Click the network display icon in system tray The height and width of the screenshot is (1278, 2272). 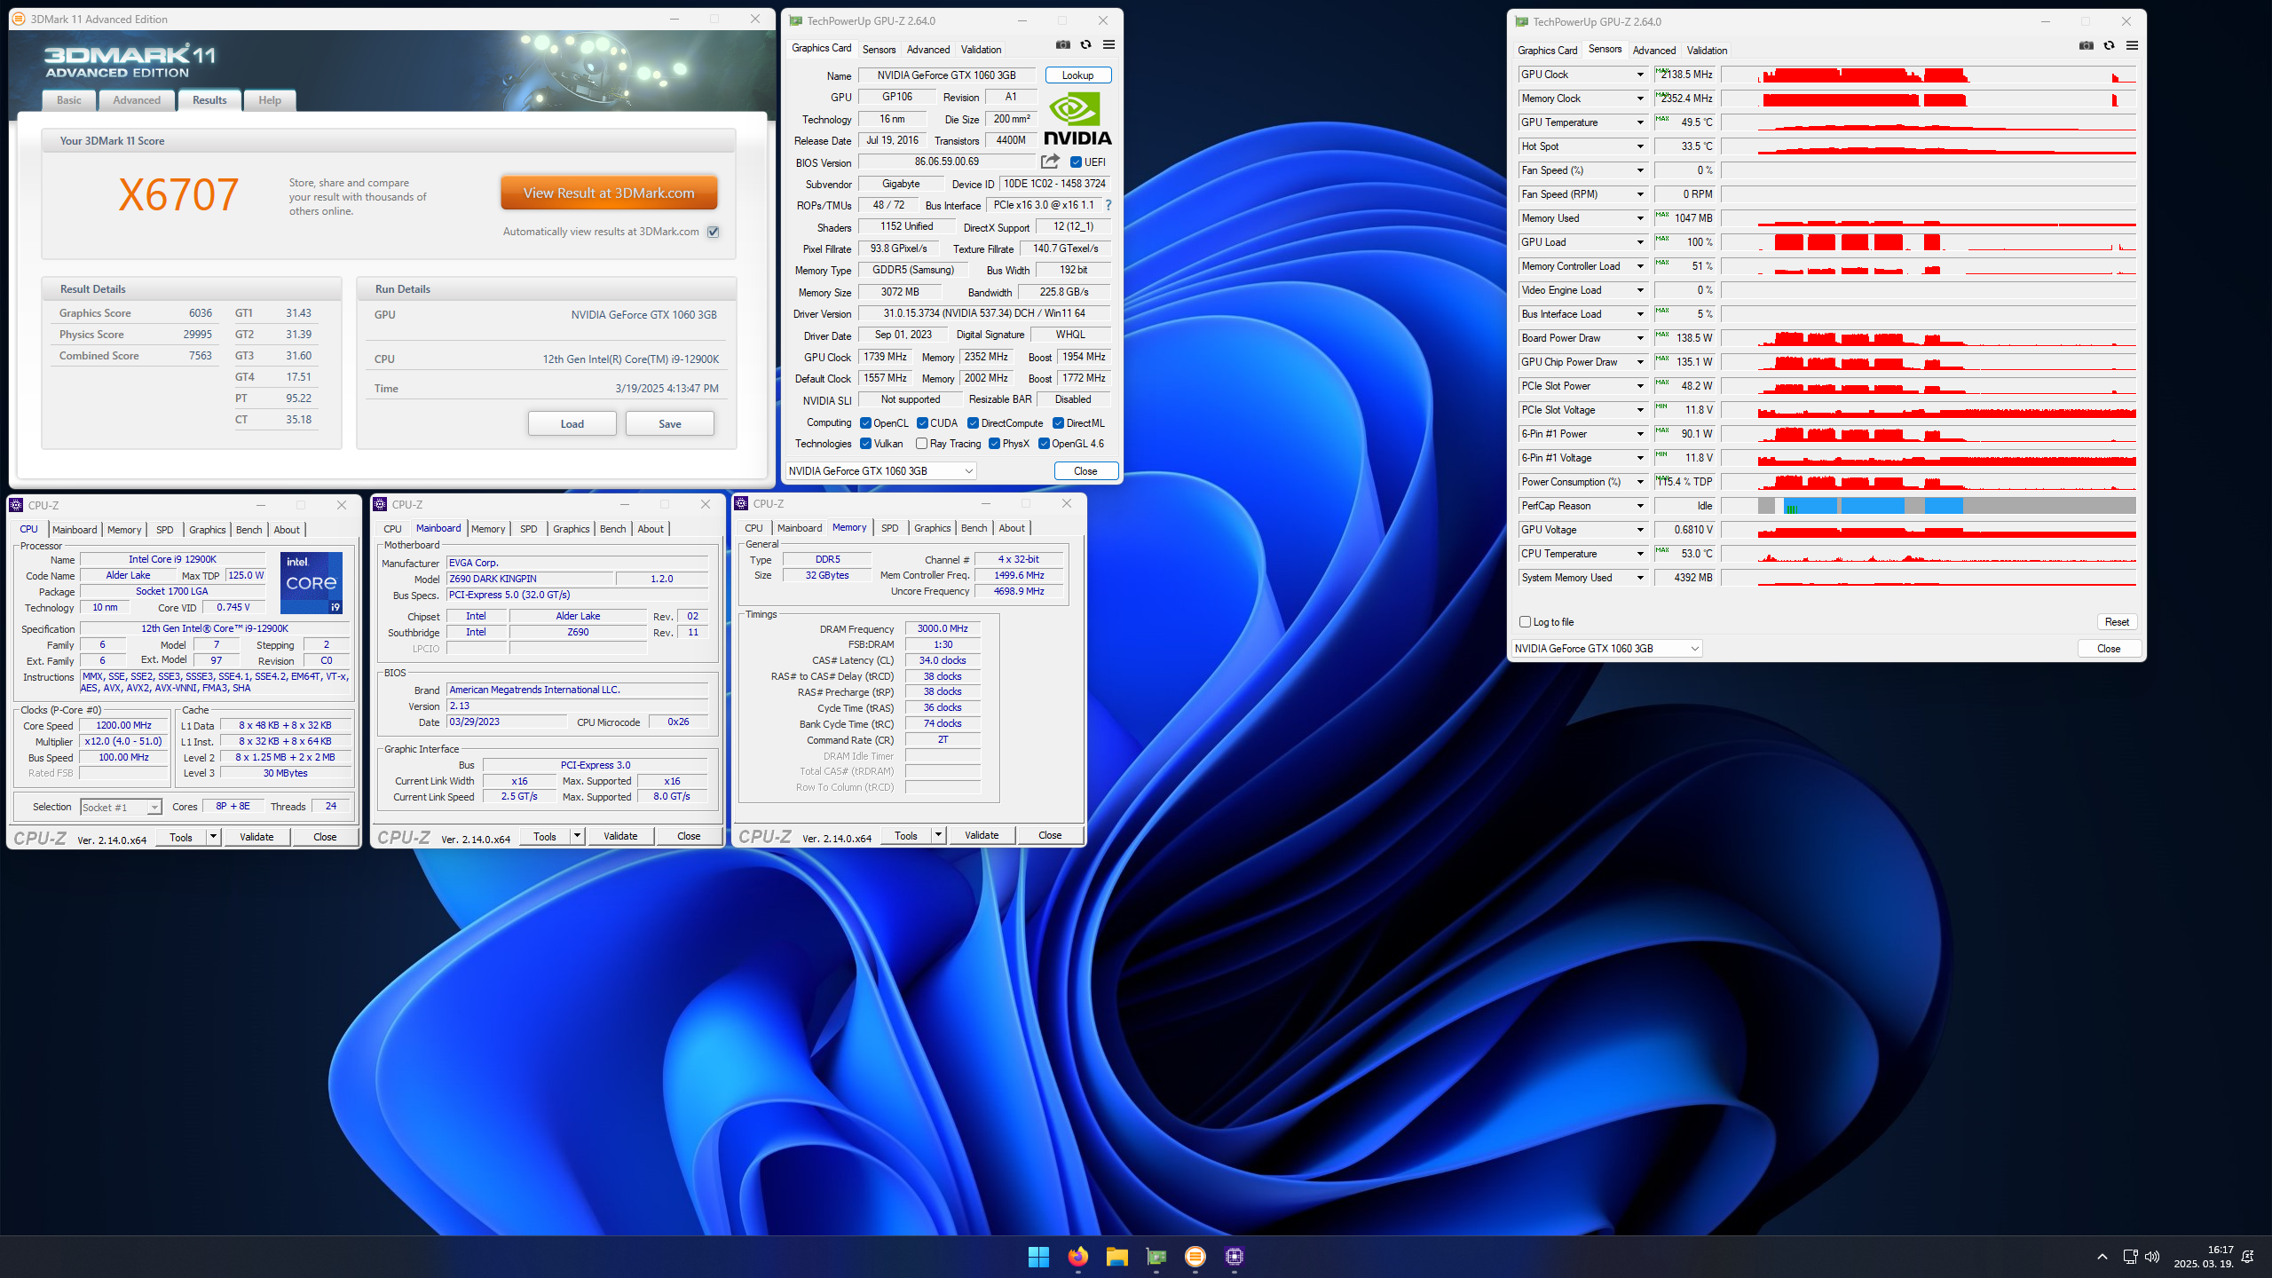tap(2130, 1257)
